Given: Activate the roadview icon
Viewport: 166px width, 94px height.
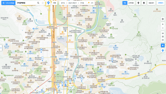Looking at the screenshot, I should click(138, 3).
